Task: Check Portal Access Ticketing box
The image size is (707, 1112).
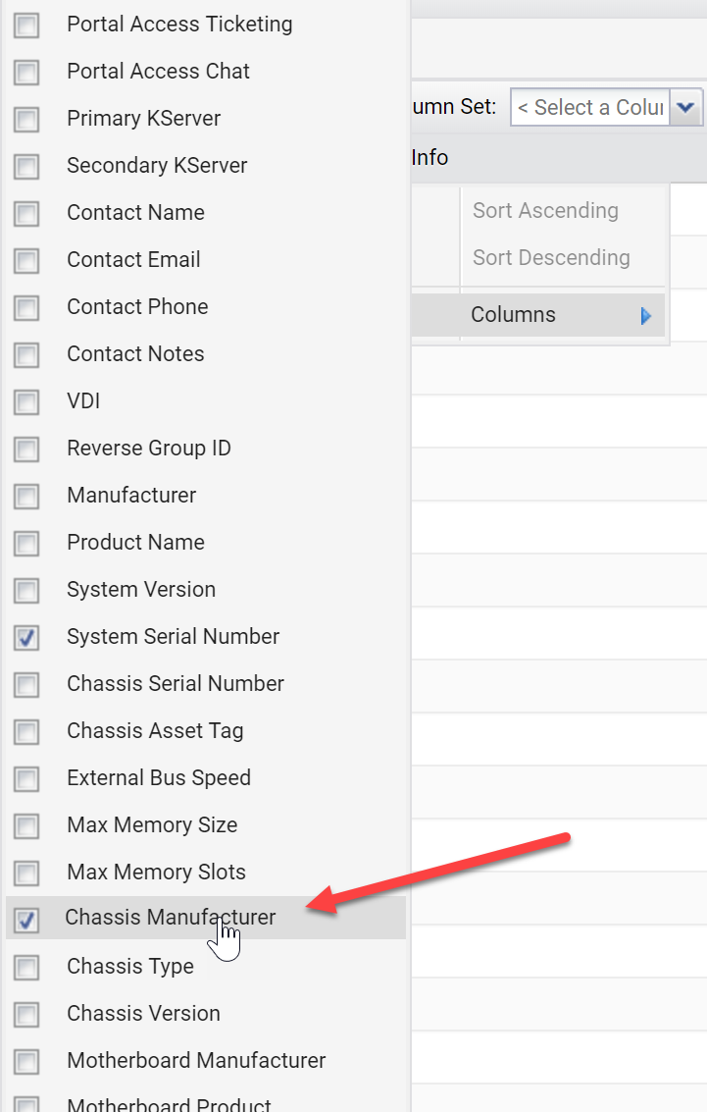Action: pos(26,25)
